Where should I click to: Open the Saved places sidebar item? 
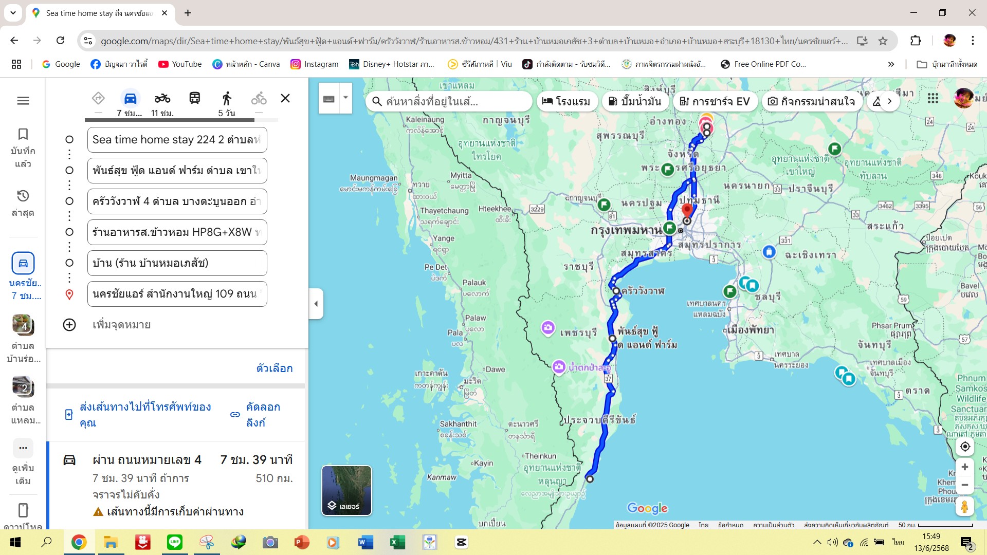click(x=23, y=148)
